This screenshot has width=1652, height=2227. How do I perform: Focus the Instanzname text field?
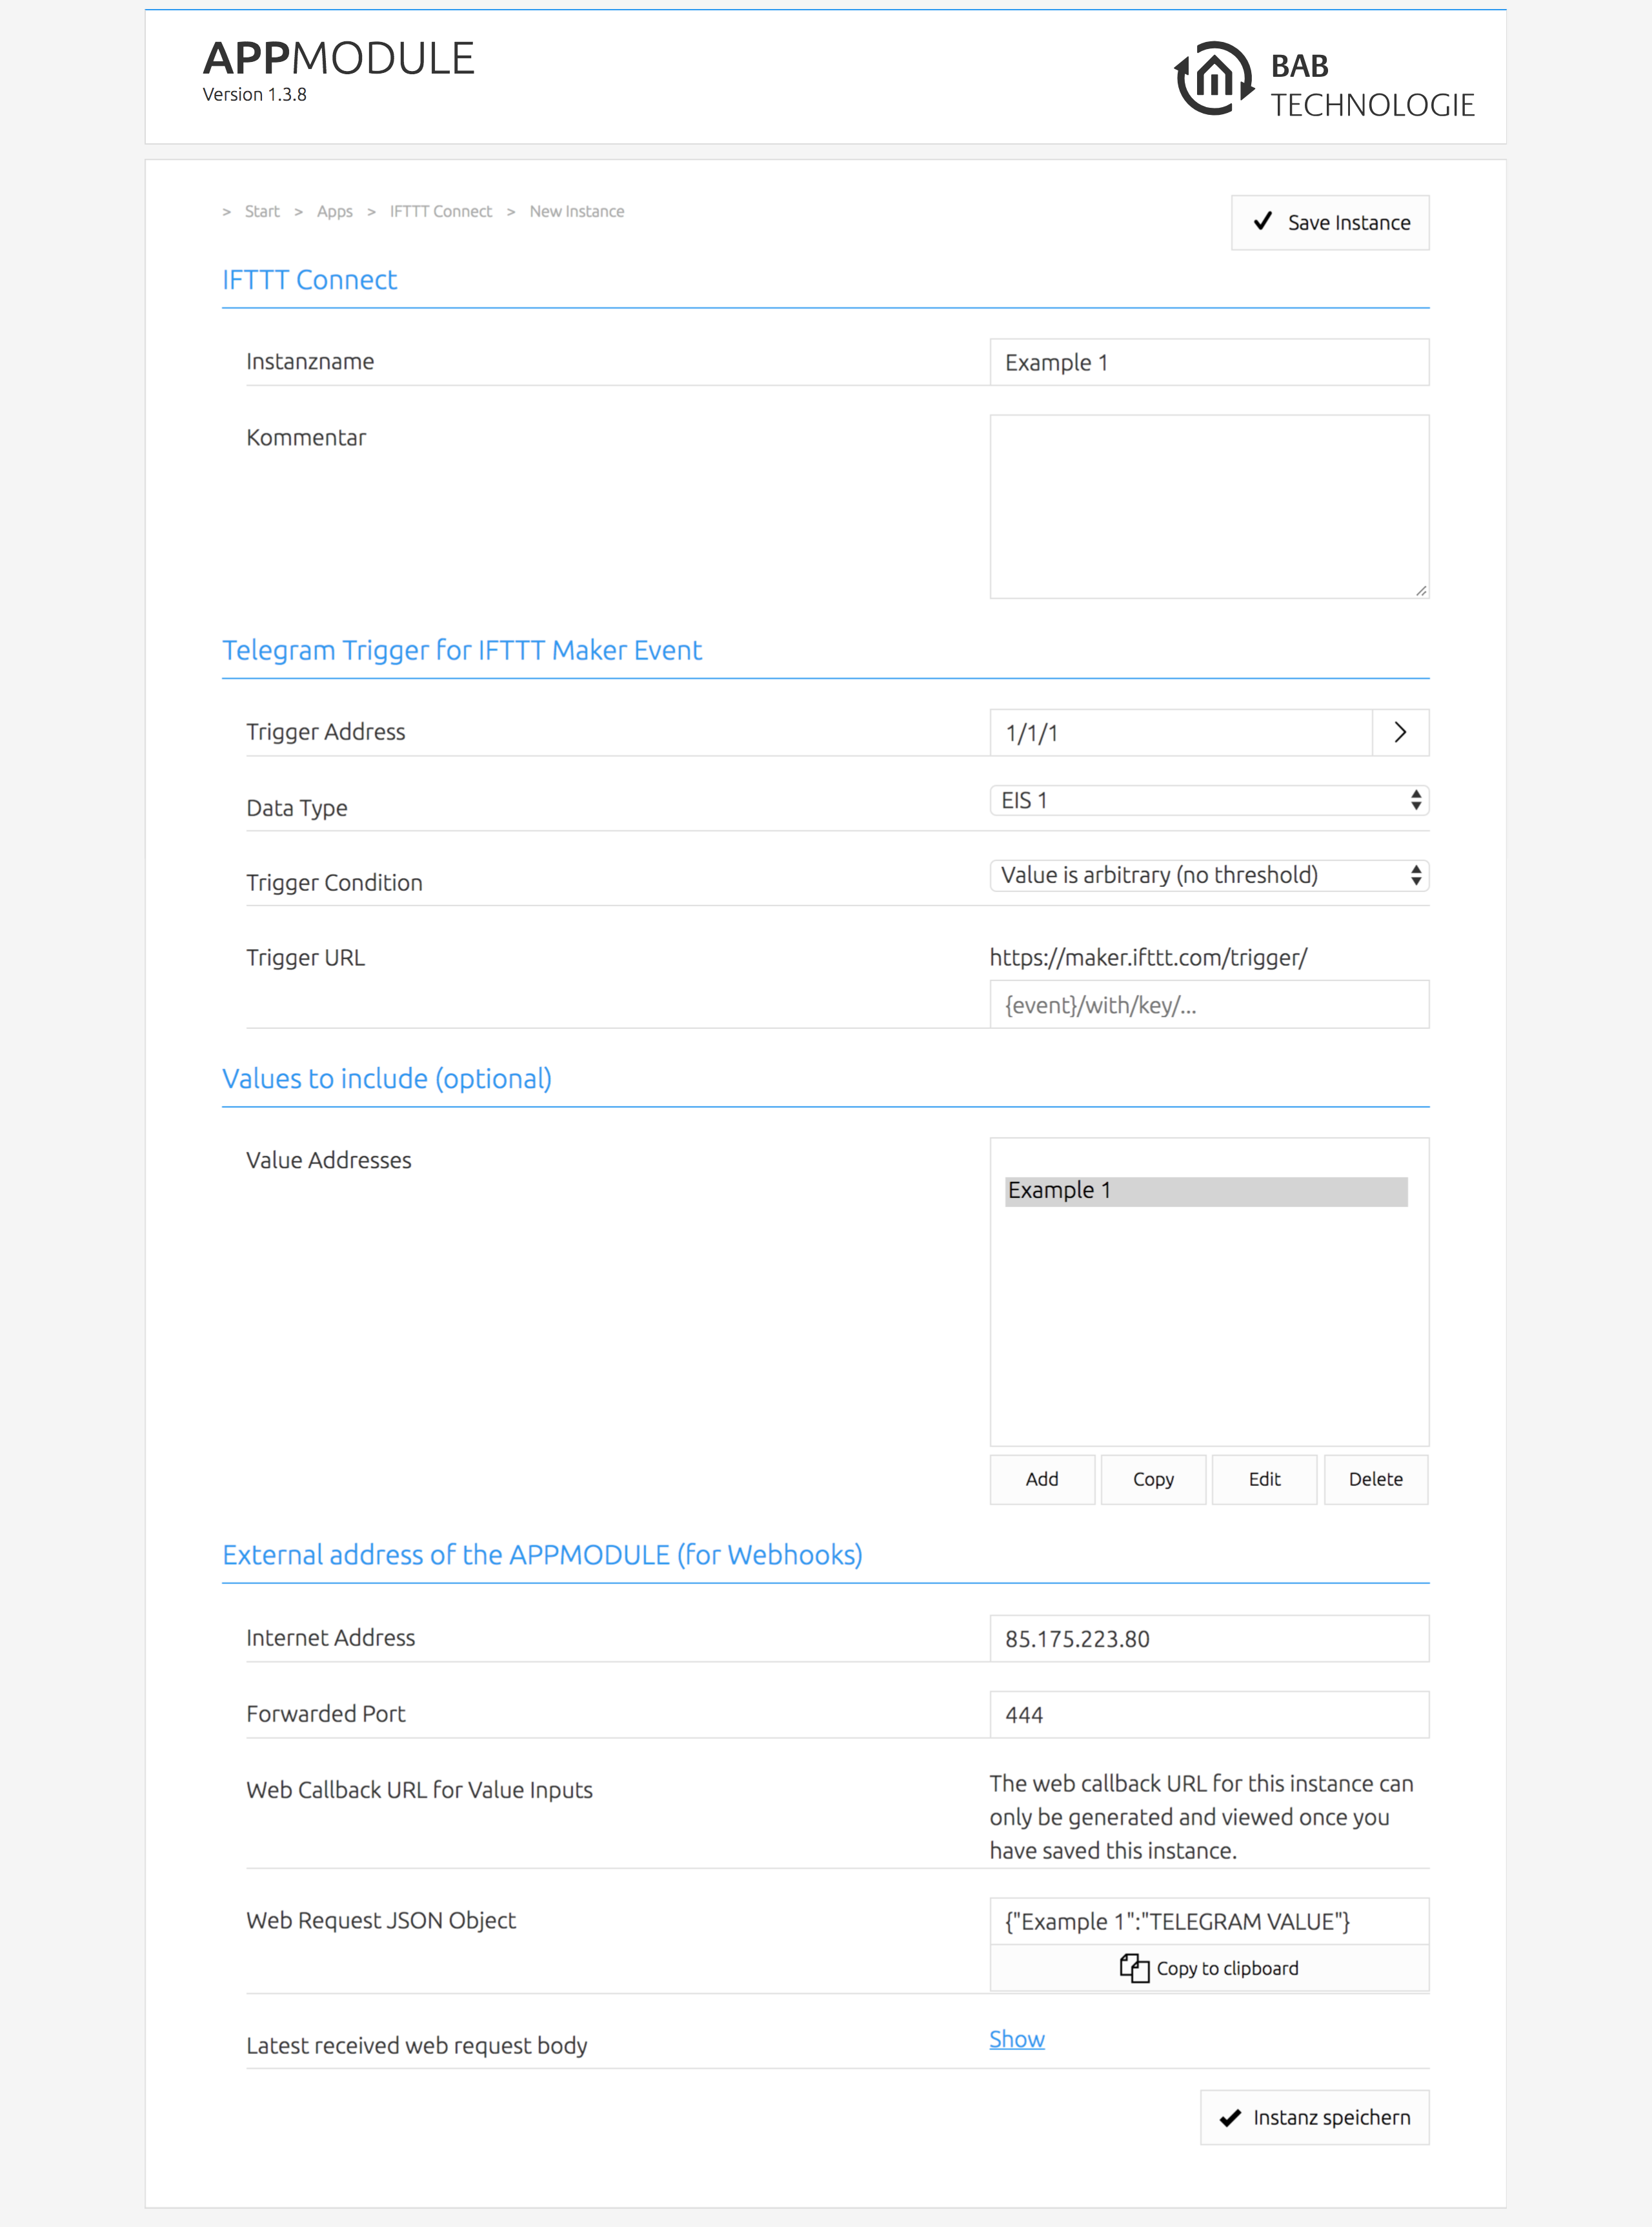[1208, 362]
